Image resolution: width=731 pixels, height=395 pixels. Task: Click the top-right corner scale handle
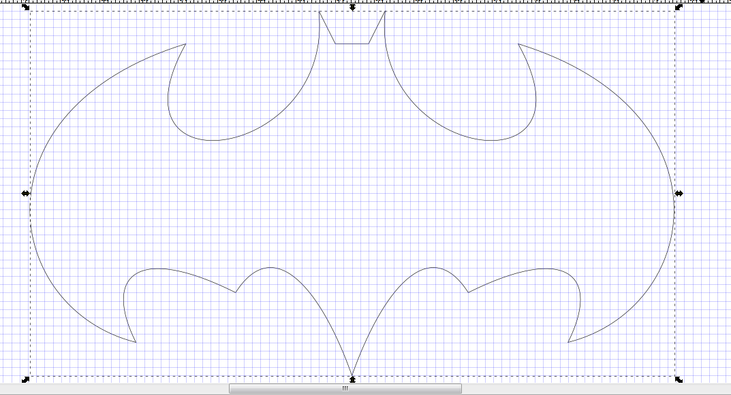679,7
